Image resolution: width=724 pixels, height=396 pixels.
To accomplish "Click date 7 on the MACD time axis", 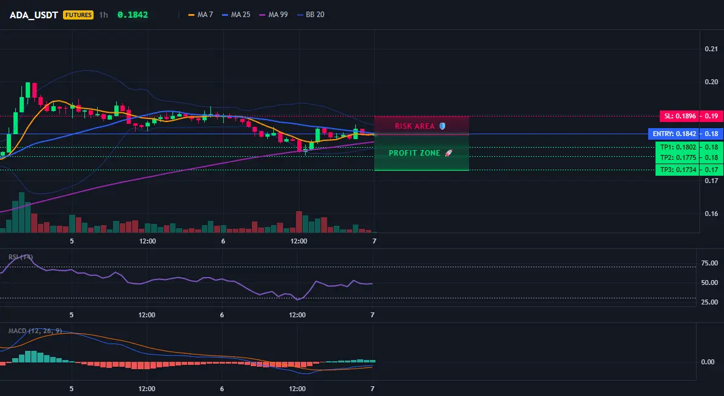I will click(x=372, y=389).
